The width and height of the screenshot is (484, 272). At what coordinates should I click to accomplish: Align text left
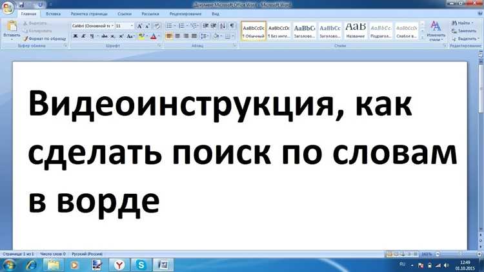(x=169, y=36)
